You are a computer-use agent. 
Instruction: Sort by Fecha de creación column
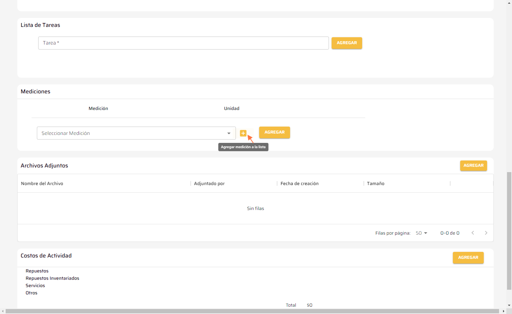point(299,183)
